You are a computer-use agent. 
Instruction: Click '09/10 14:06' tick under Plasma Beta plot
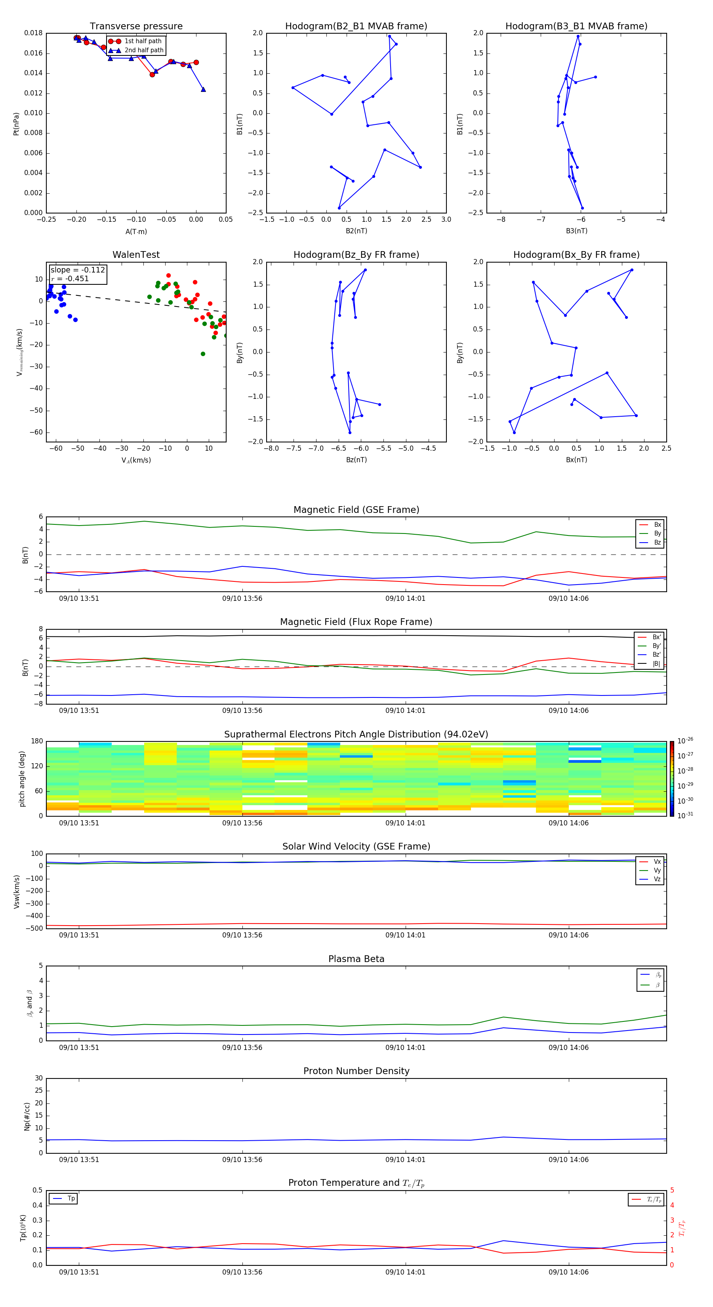[568, 1048]
